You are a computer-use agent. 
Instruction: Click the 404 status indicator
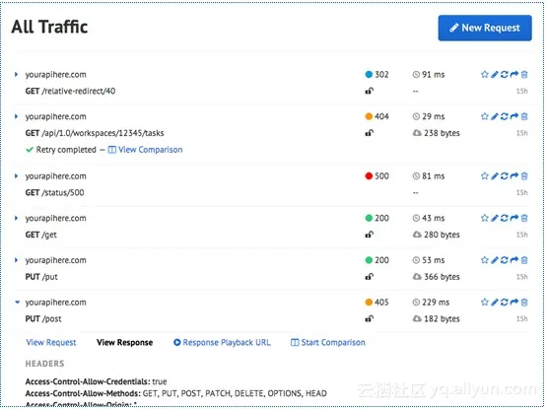[x=376, y=116]
